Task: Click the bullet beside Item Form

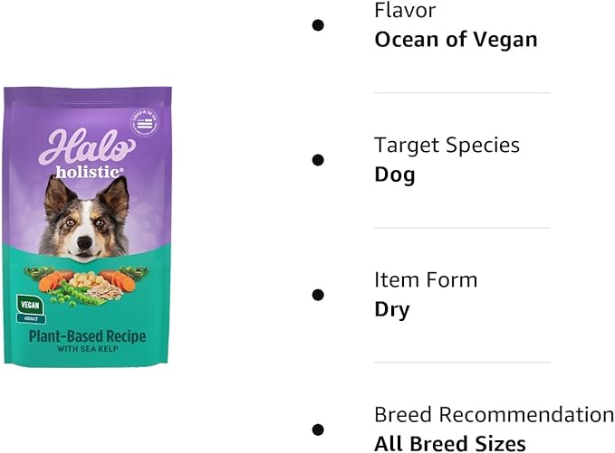Action: [x=318, y=295]
